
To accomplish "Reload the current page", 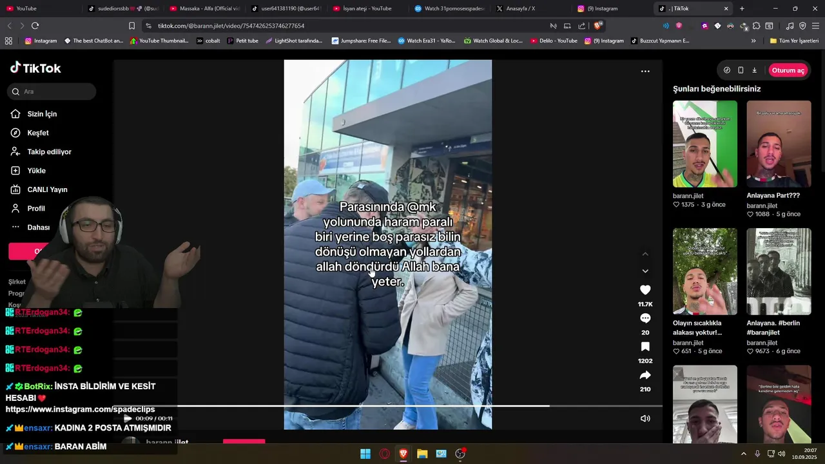I will click(35, 26).
